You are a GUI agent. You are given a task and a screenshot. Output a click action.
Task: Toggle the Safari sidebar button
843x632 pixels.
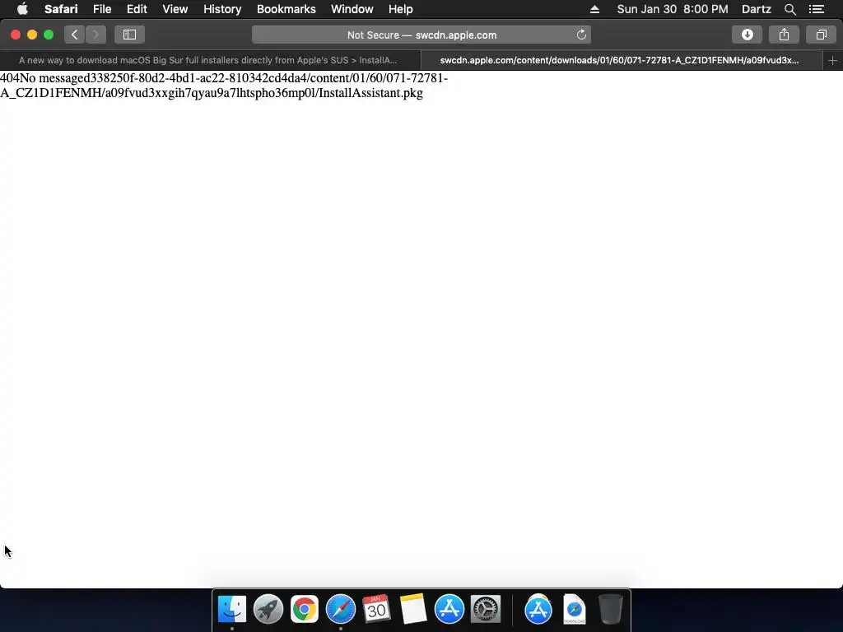pyautogui.click(x=129, y=35)
